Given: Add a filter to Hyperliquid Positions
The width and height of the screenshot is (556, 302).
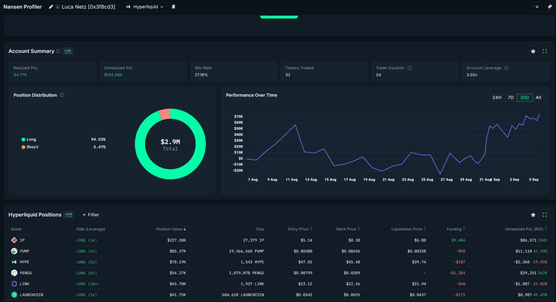Looking at the screenshot, I should (91, 215).
